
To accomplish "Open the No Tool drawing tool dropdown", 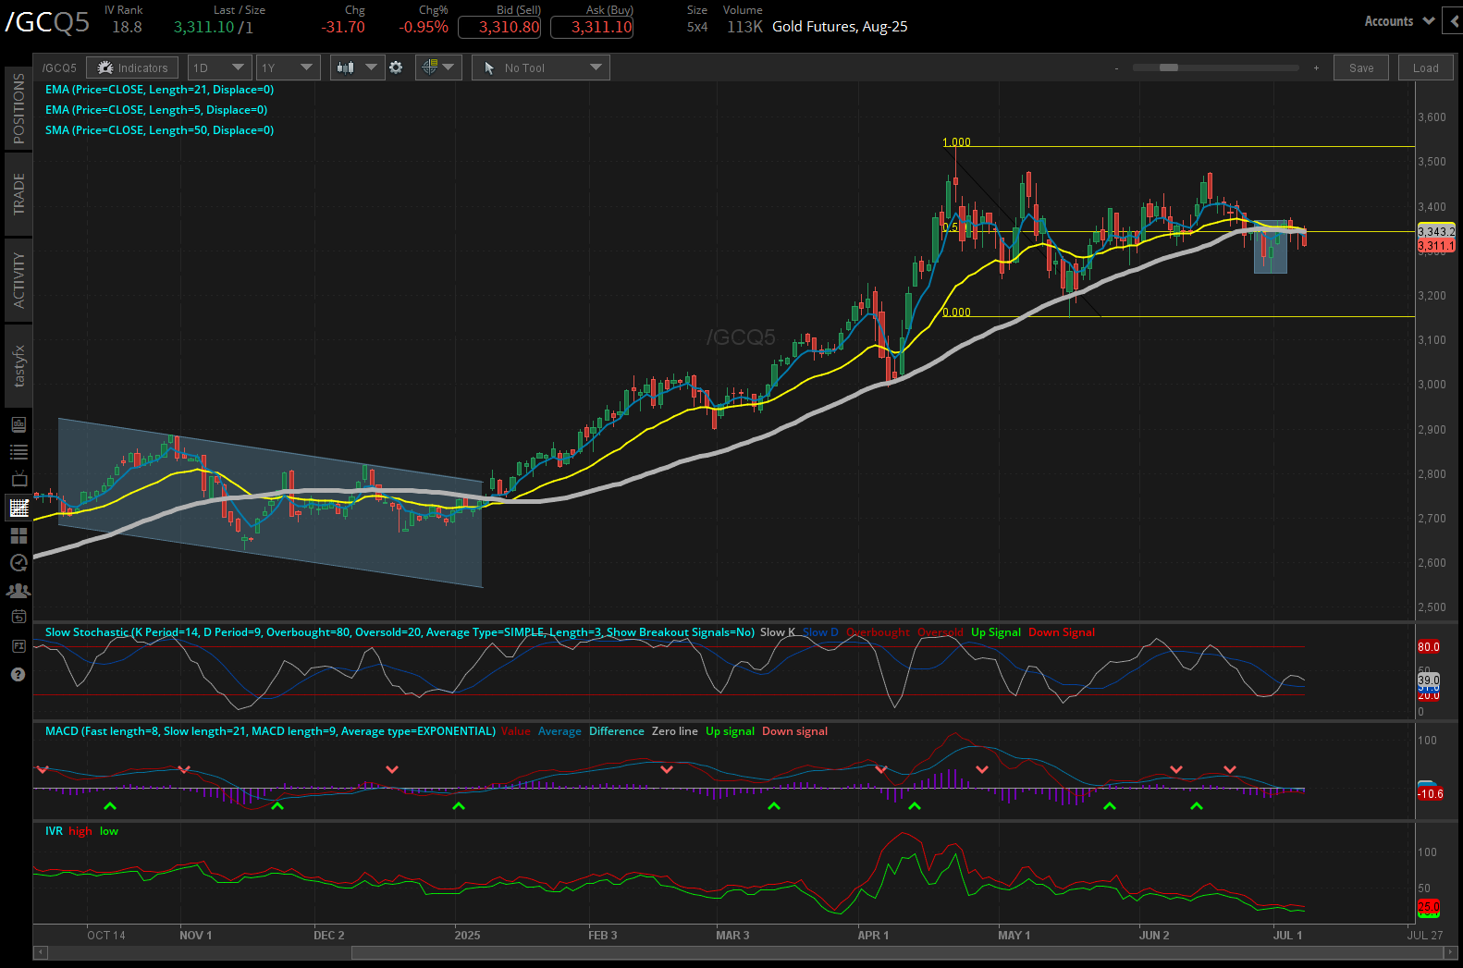I will pos(541,67).
